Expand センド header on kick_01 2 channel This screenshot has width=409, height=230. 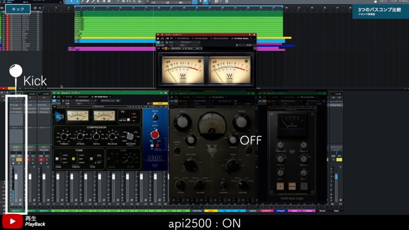[x=16, y=127]
